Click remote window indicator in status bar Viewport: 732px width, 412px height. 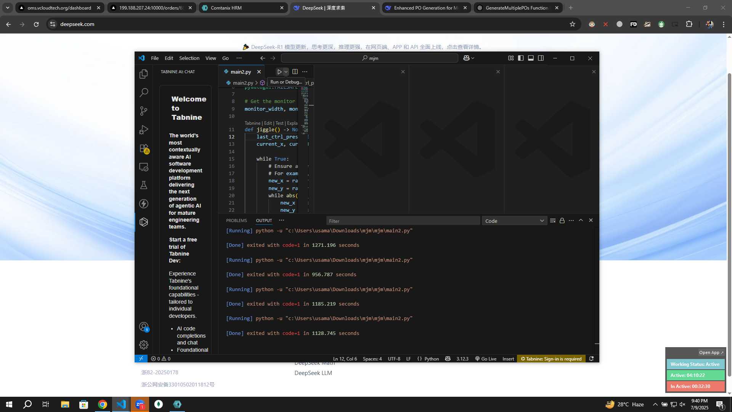(141, 359)
